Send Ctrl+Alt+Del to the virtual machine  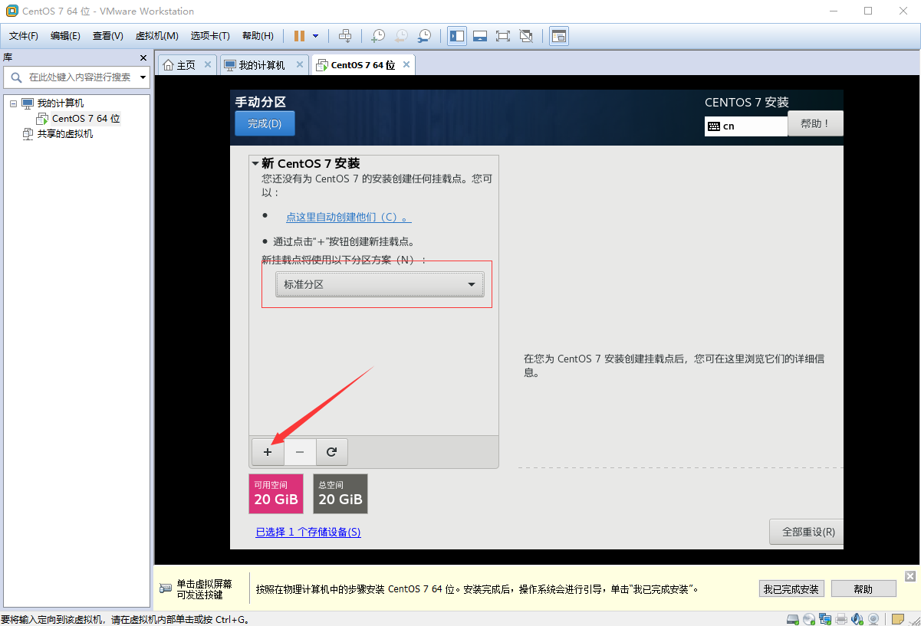click(345, 36)
